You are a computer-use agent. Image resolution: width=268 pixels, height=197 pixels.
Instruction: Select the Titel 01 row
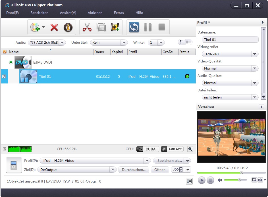(98, 76)
